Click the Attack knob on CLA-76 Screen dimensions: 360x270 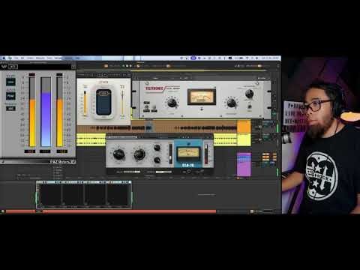[x=157, y=148]
